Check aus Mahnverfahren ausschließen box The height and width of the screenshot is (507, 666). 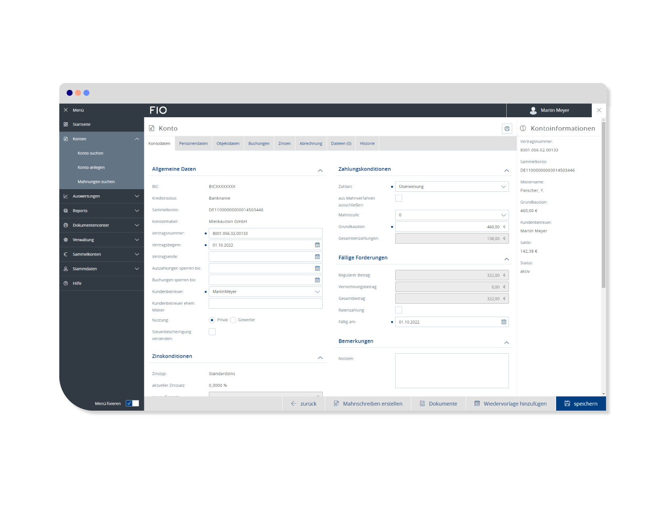pos(399,198)
